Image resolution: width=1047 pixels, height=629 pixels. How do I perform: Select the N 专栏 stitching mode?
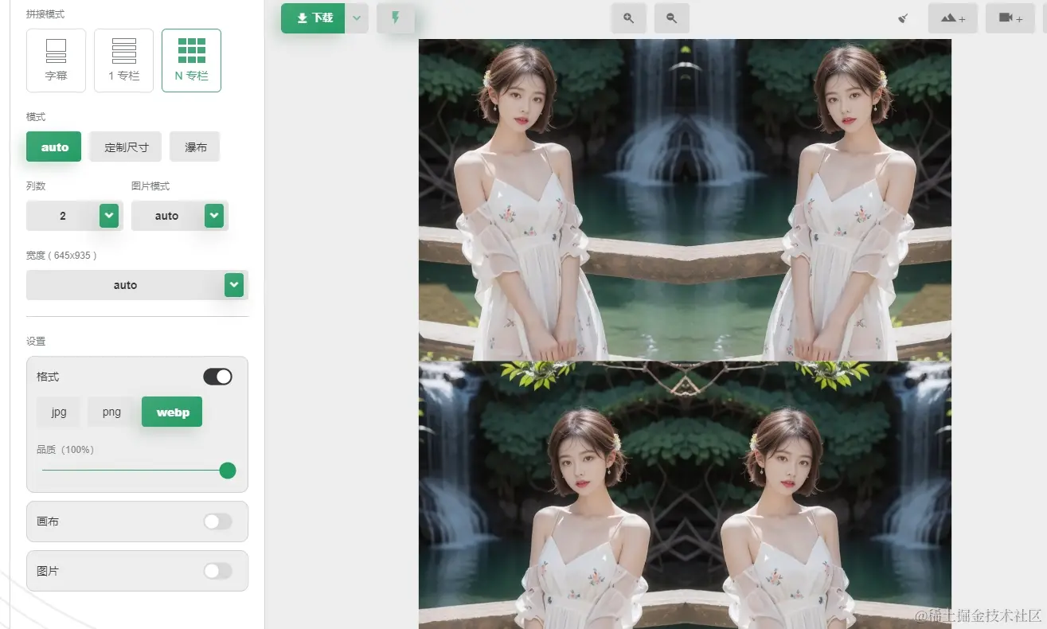(191, 61)
